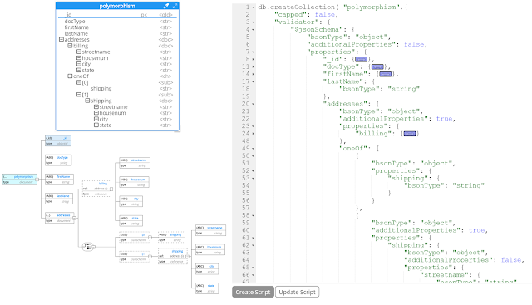Collapse the billing row in entity tree
532x305 pixels.
70,46
